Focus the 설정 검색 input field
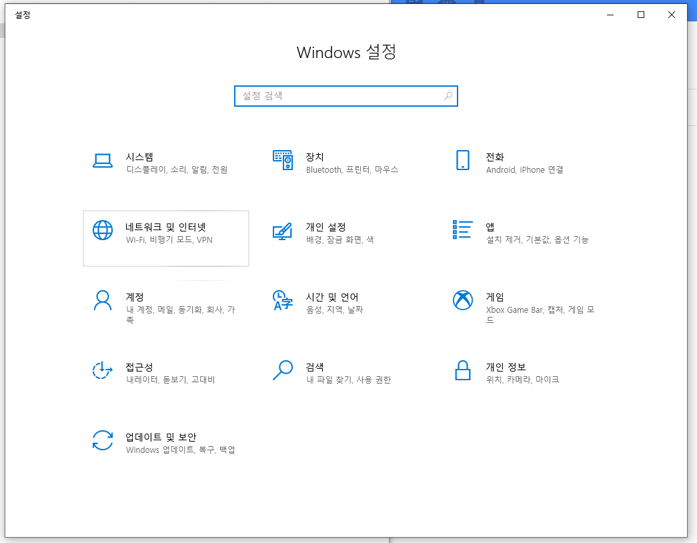Viewport: 697px width, 543px height. (x=346, y=96)
